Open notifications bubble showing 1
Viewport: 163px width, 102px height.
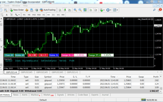pos(160,10)
